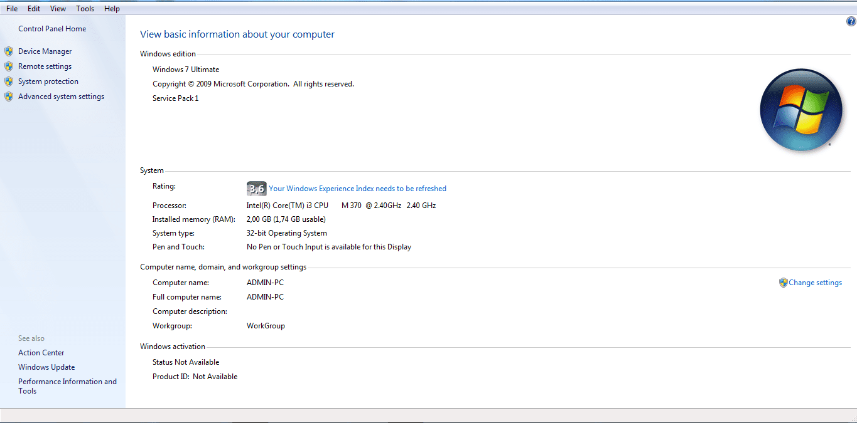Click the 'Installed memory (RAM):' label
Screen dimensions: 857x423
(194, 219)
